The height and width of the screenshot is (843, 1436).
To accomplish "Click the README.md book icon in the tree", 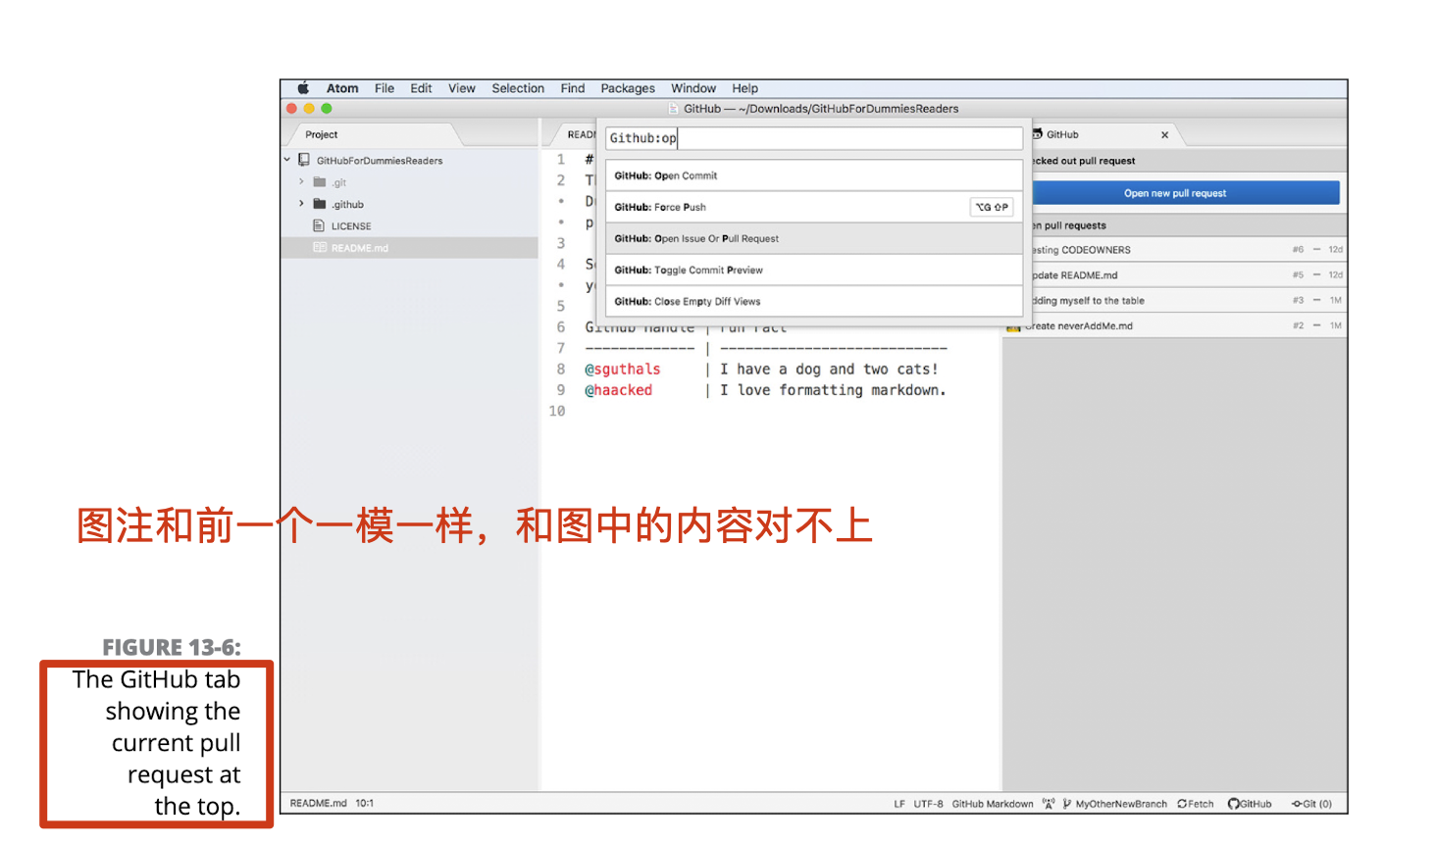I will (x=320, y=248).
